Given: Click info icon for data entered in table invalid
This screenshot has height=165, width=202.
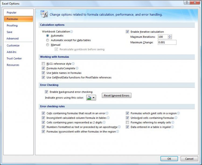Looking at the screenshot, I should click(172, 127).
